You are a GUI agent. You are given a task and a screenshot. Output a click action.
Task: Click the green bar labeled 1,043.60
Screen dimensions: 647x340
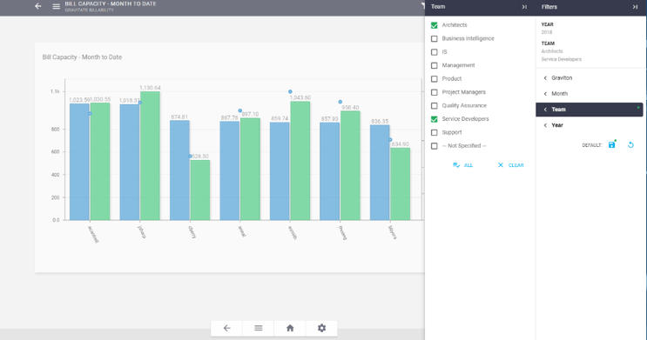point(300,161)
